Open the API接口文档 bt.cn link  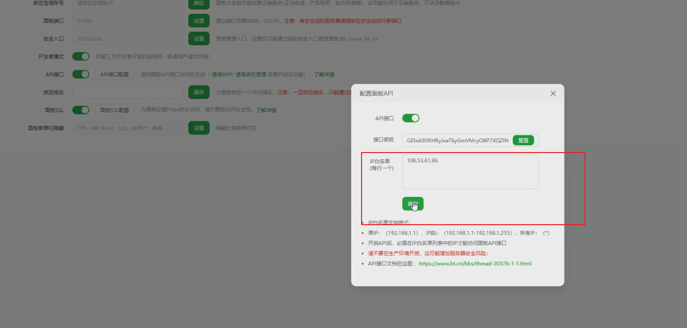coord(475,263)
